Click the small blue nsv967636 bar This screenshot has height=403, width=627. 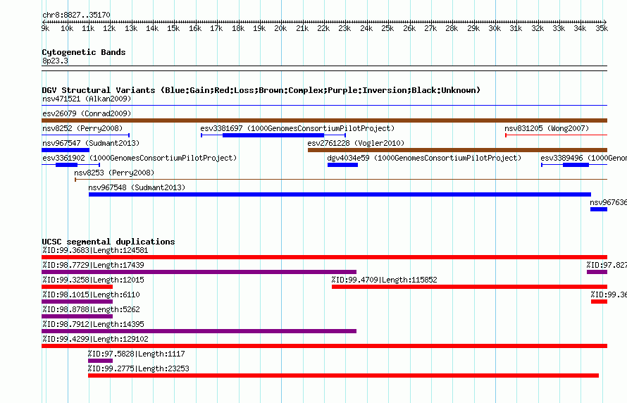[x=599, y=209]
